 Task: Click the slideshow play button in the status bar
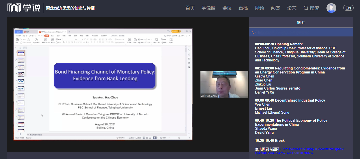(155, 138)
